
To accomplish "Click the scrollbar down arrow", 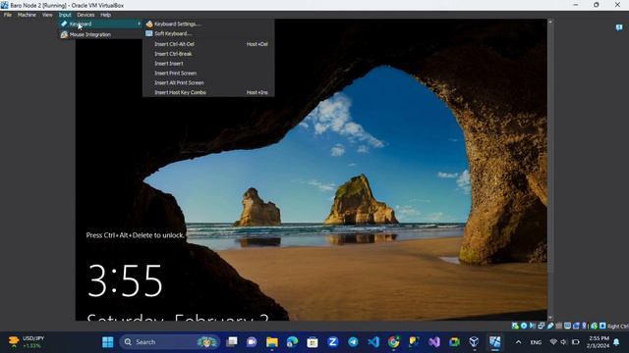I will [x=550, y=318].
